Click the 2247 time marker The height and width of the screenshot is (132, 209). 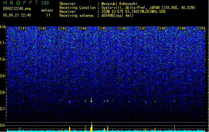(x=142, y=28)
